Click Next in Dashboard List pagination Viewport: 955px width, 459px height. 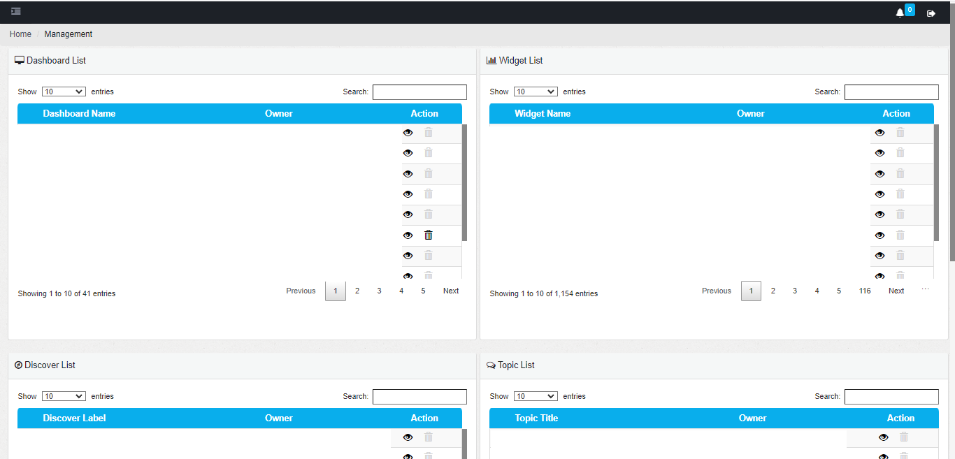pos(451,291)
